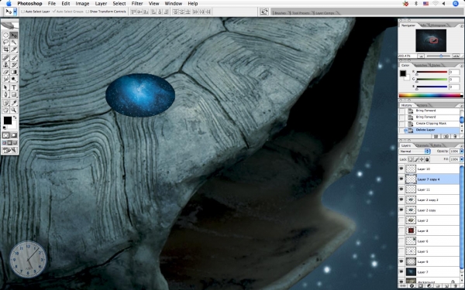
Task: Click the swap foreground/background colors arrow
Action: (x=15, y=118)
